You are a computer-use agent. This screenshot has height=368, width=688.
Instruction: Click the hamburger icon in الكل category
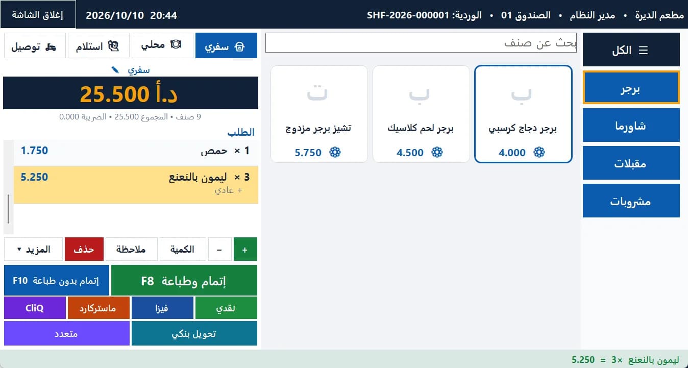coord(643,50)
